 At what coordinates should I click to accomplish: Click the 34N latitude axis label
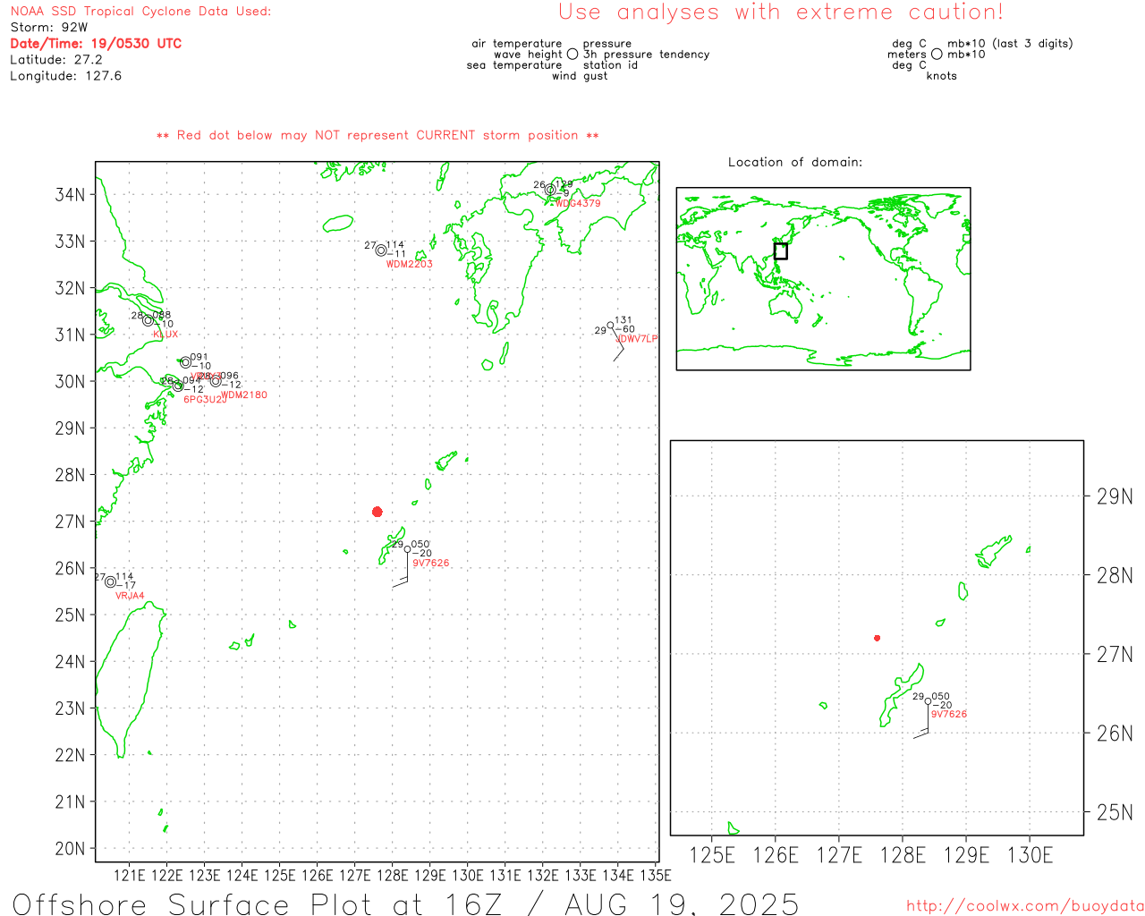click(71, 195)
